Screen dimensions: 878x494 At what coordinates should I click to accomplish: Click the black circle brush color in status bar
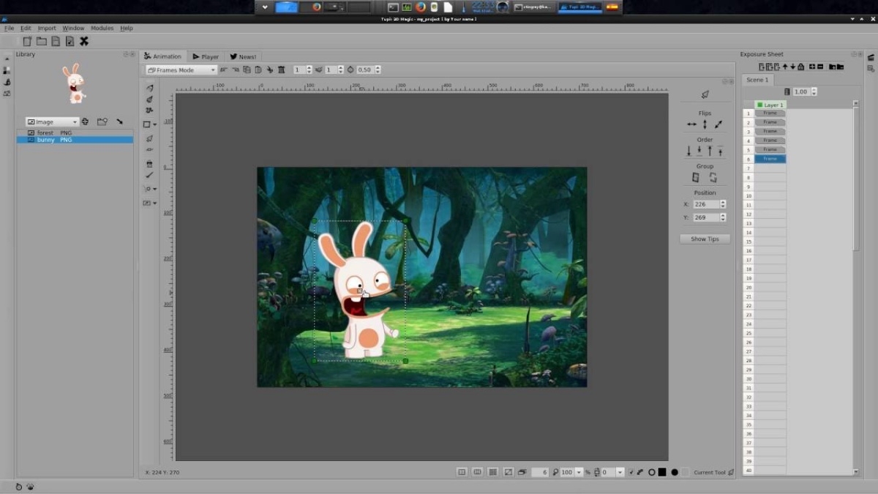pyautogui.click(x=675, y=472)
